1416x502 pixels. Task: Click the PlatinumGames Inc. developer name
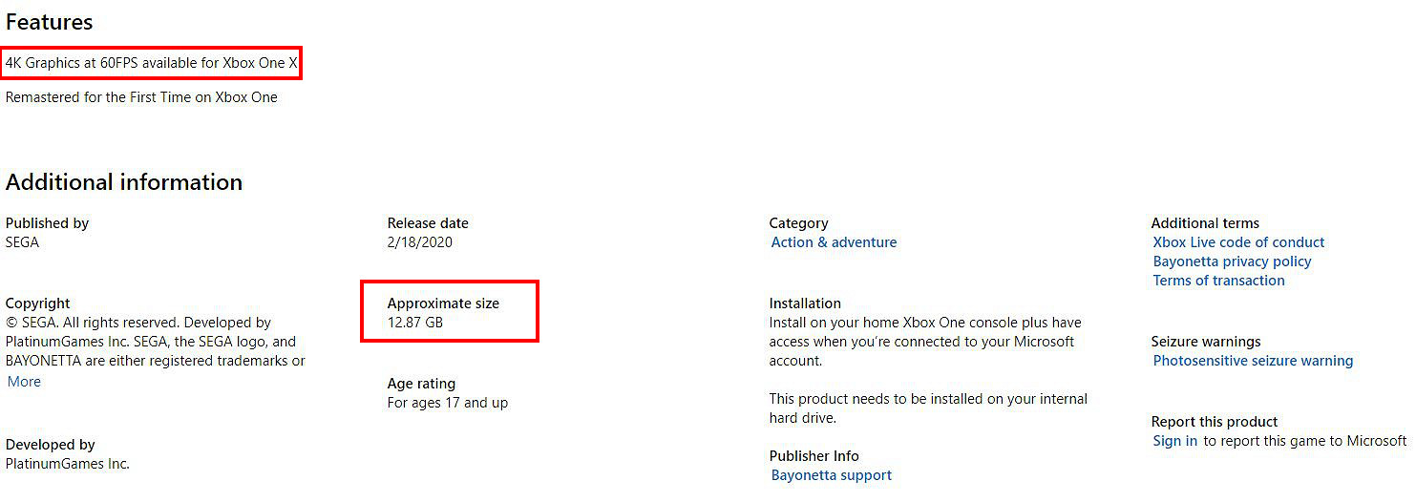pos(67,464)
